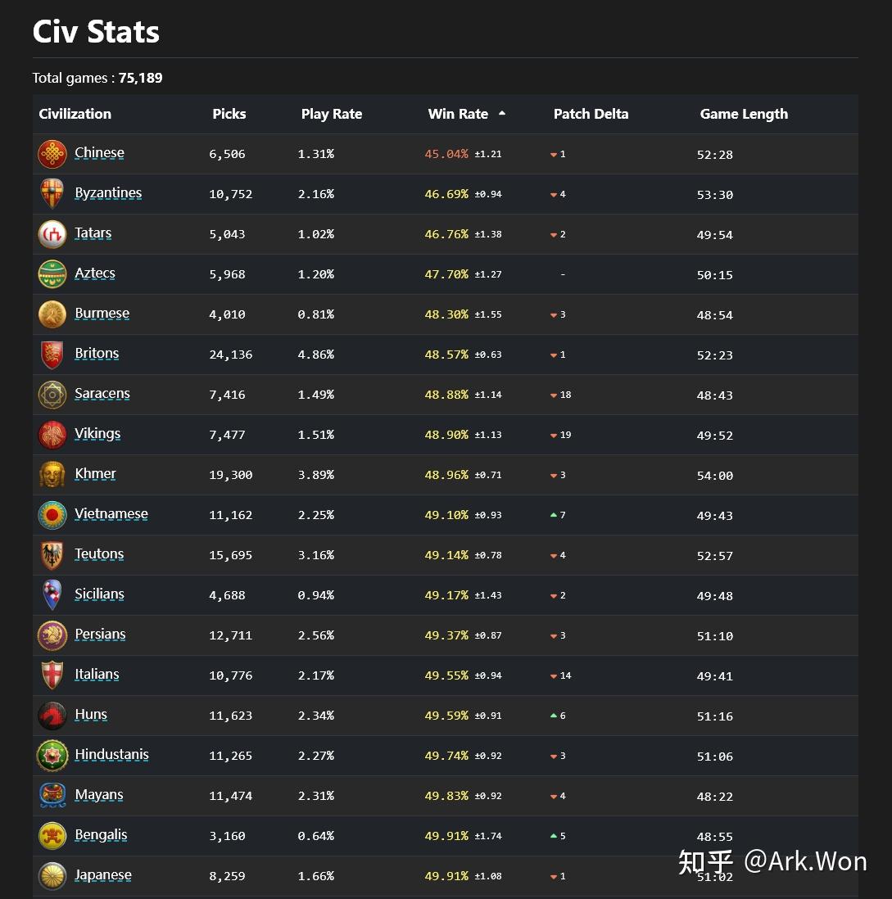Sort table by Play Rate column
The height and width of the screenshot is (899, 892).
tap(332, 114)
